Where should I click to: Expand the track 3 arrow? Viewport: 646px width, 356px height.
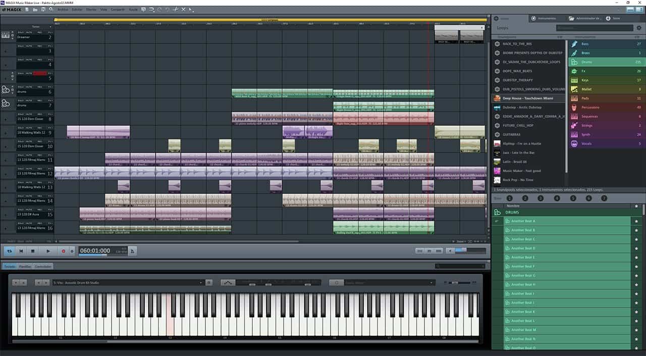click(x=6, y=51)
